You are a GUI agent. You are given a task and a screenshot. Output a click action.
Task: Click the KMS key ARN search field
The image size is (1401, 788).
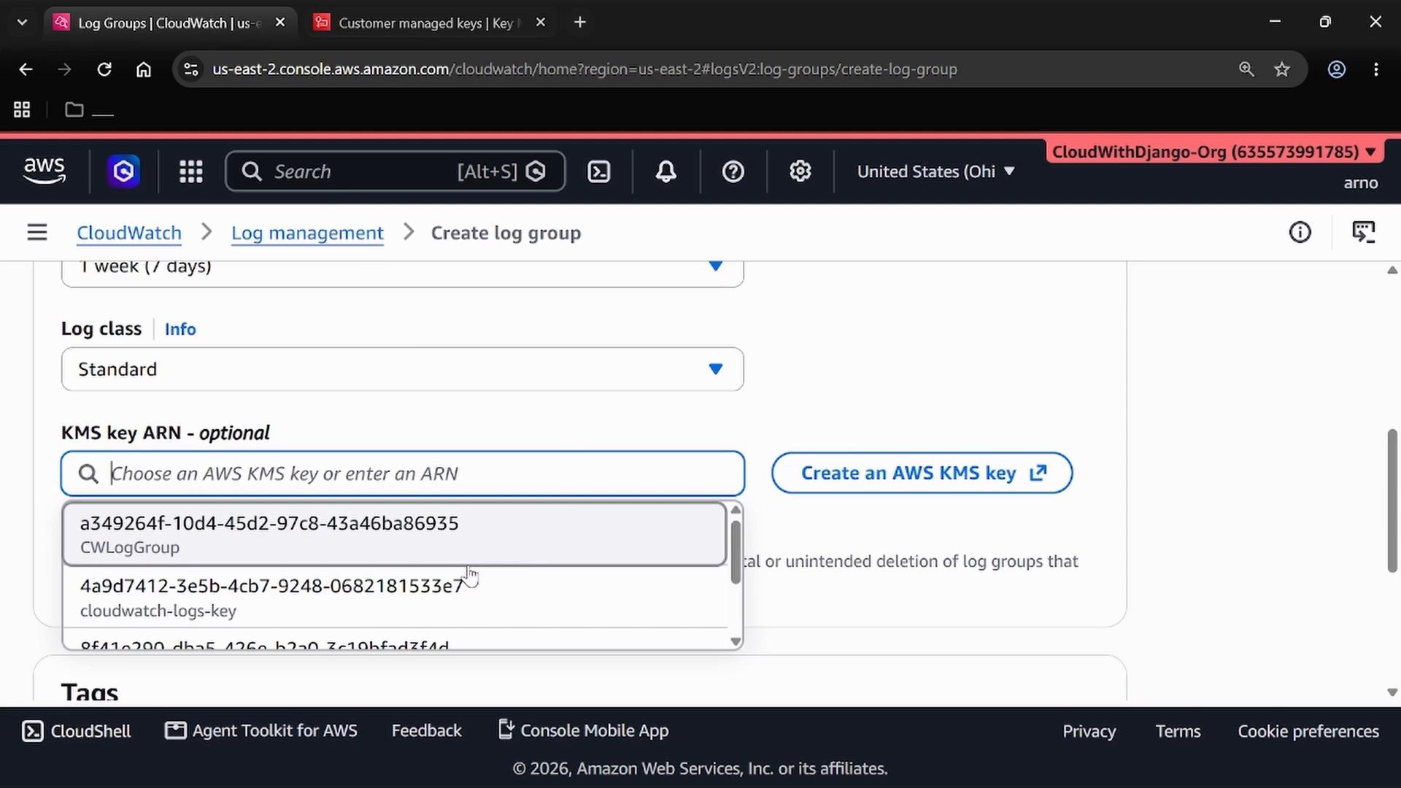[403, 474]
